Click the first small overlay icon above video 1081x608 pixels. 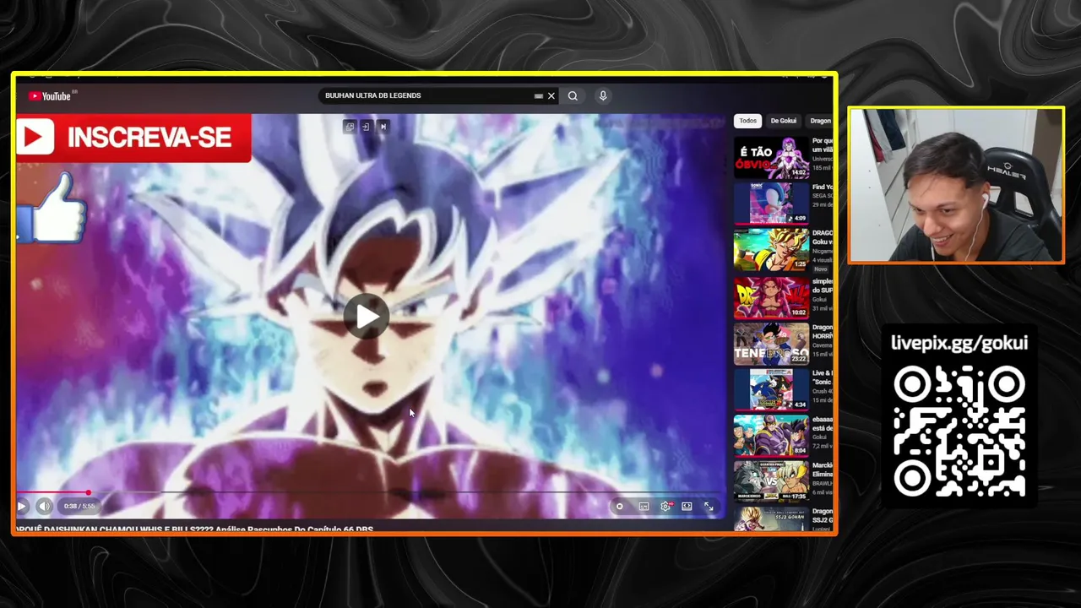350,127
